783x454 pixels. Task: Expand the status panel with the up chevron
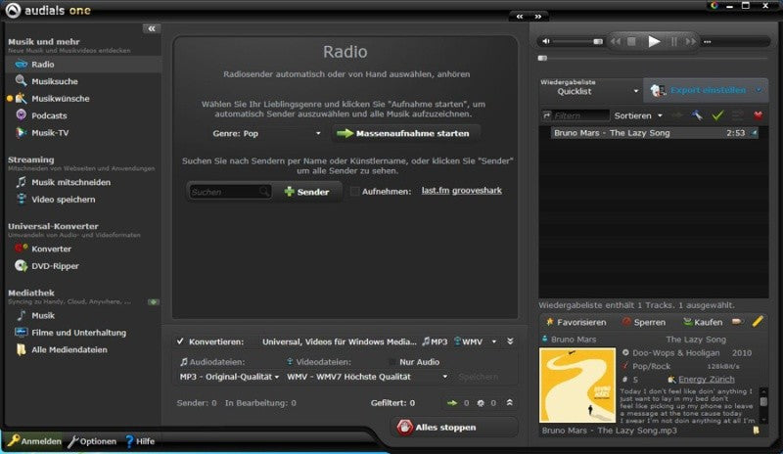[509, 402]
